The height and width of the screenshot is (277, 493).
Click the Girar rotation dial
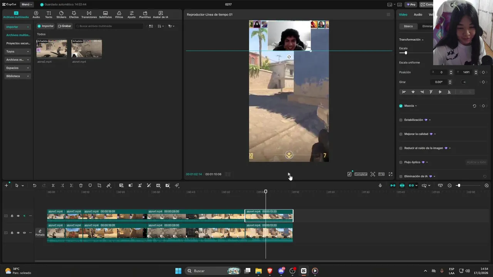point(464,82)
